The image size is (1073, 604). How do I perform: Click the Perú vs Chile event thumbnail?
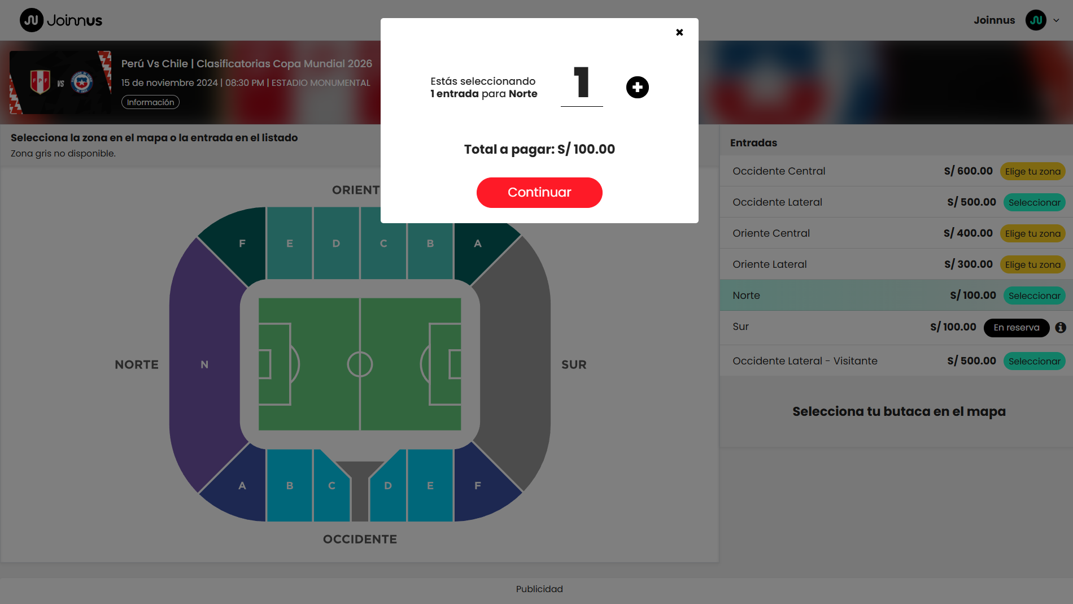coord(60,82)
